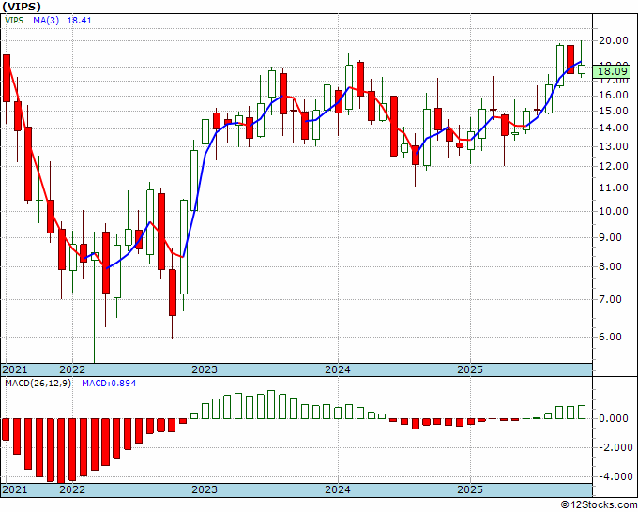
Task: Click the 13.00 price axis label
Action: tap(614, 146)
